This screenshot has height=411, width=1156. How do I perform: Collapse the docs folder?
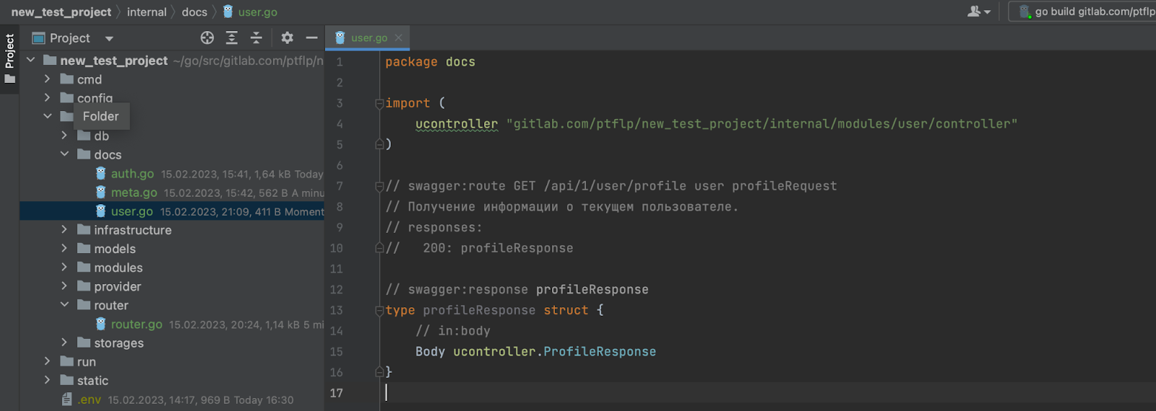[64, 154]
